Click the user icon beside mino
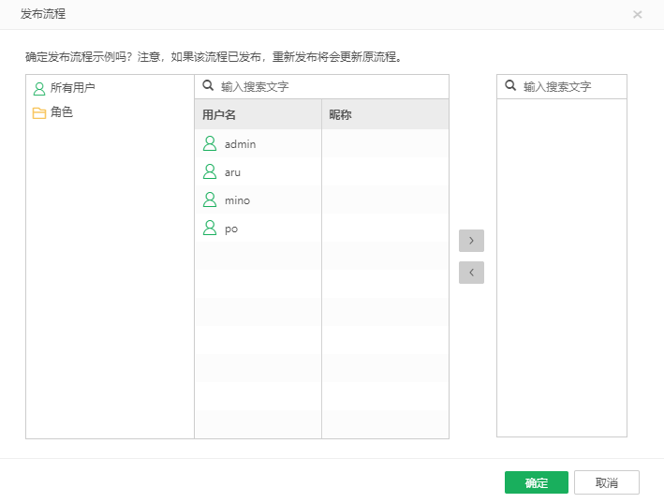 click(x=210, y=200)
